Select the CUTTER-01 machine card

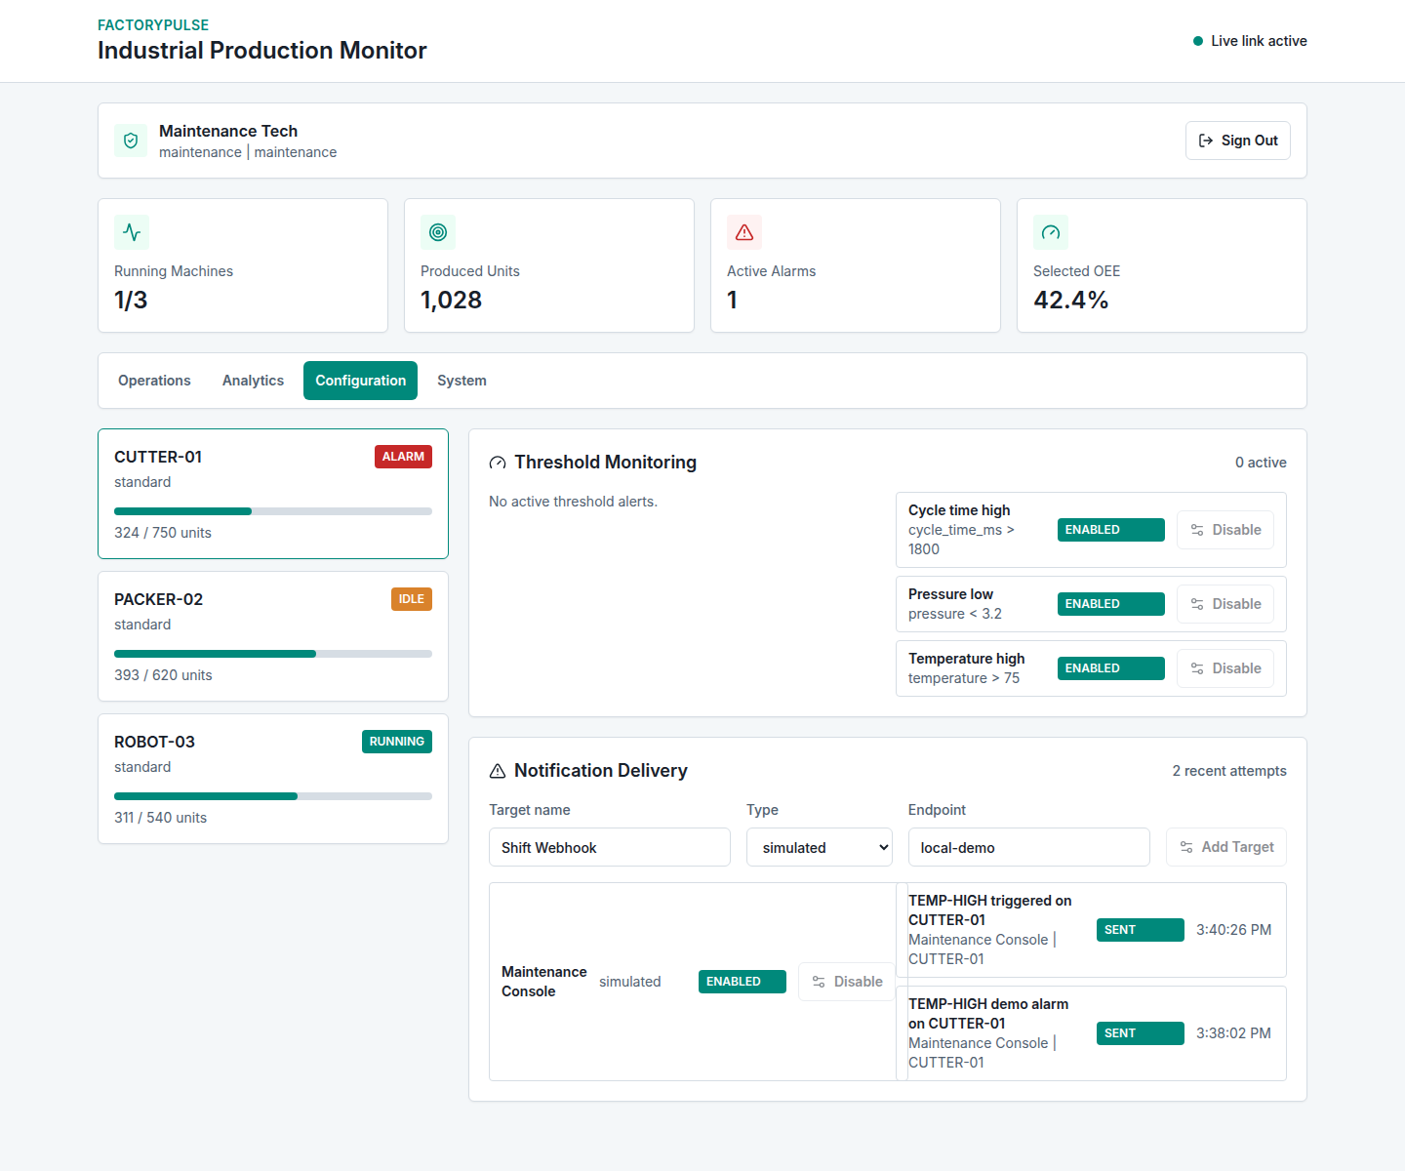273,494
